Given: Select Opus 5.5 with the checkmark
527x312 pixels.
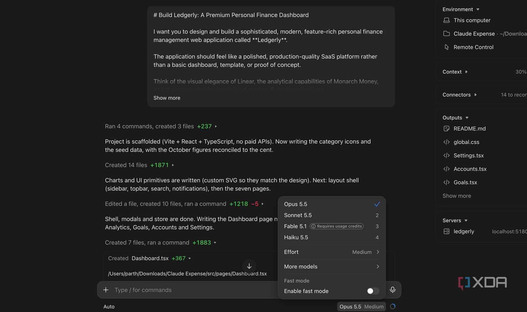Looking at the screenshot, I should [x=332, y=204].
